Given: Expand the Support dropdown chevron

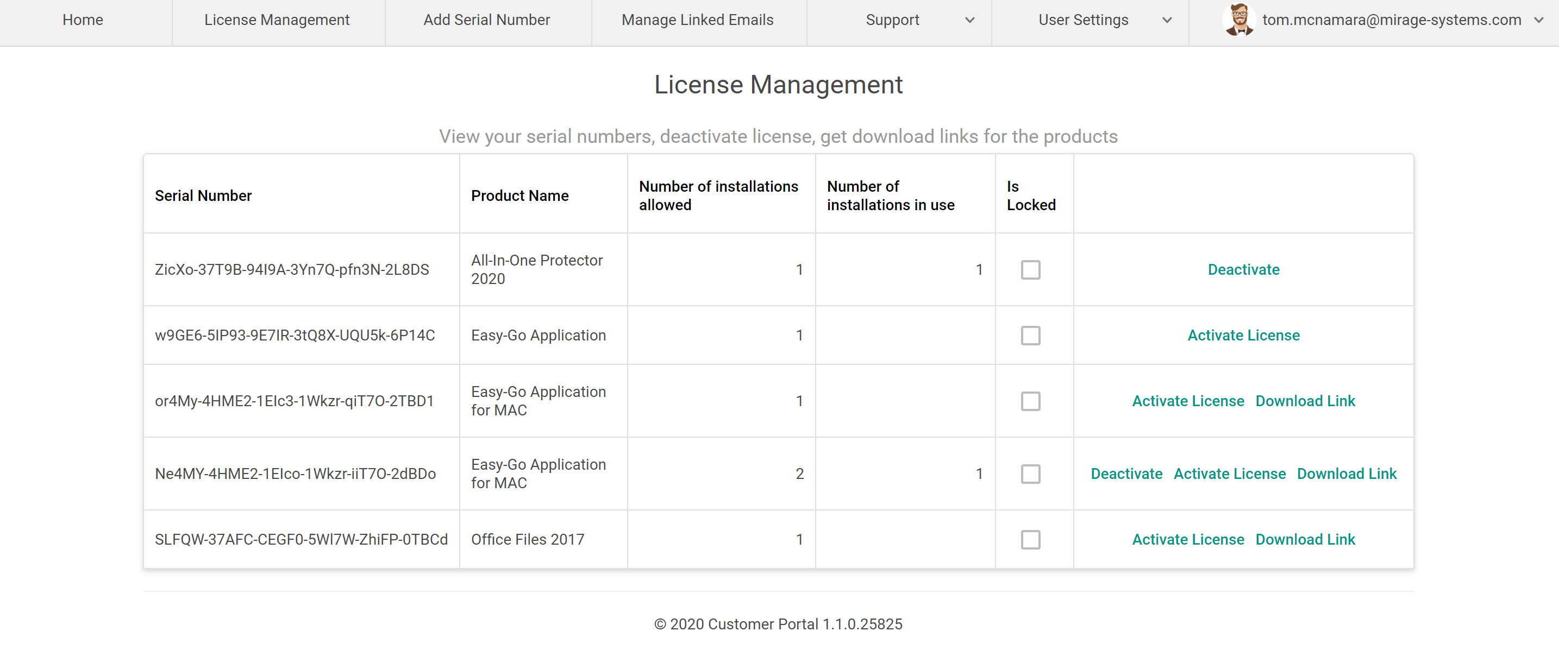Looking at the screenshot, I should coord(969,20).
